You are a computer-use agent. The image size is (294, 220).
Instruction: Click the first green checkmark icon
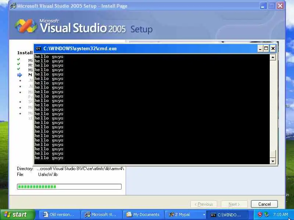[x=18, y=59]
